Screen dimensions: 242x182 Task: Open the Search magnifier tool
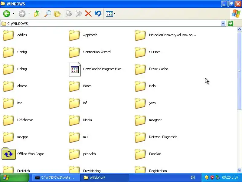click(48, 14)
